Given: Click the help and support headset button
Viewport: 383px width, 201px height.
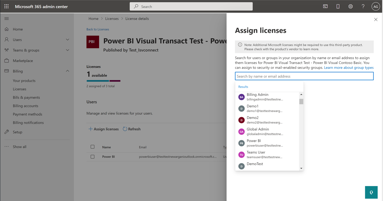Looking at the screenshot, I should coord(371,192).
